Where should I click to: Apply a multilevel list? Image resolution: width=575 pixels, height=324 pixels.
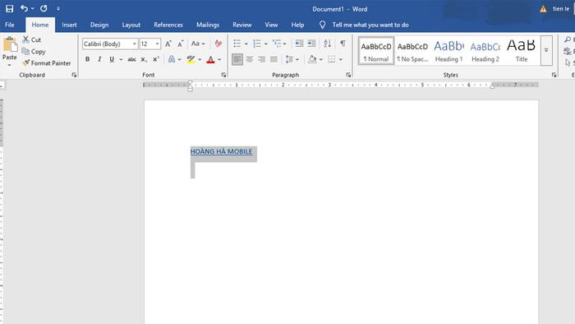click(x=277, y=44)
